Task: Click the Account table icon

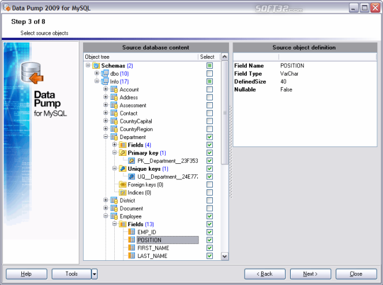Action: point(114,89)
